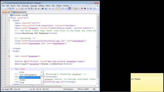The height and width of the screenshot is (92, 164).
Task: Click the Redo toolbar icon
Action: [39, 8]
